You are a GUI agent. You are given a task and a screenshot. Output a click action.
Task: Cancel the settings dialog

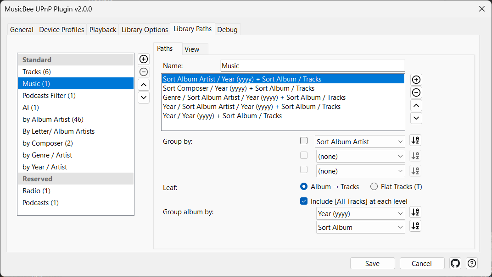click(422, 264)
